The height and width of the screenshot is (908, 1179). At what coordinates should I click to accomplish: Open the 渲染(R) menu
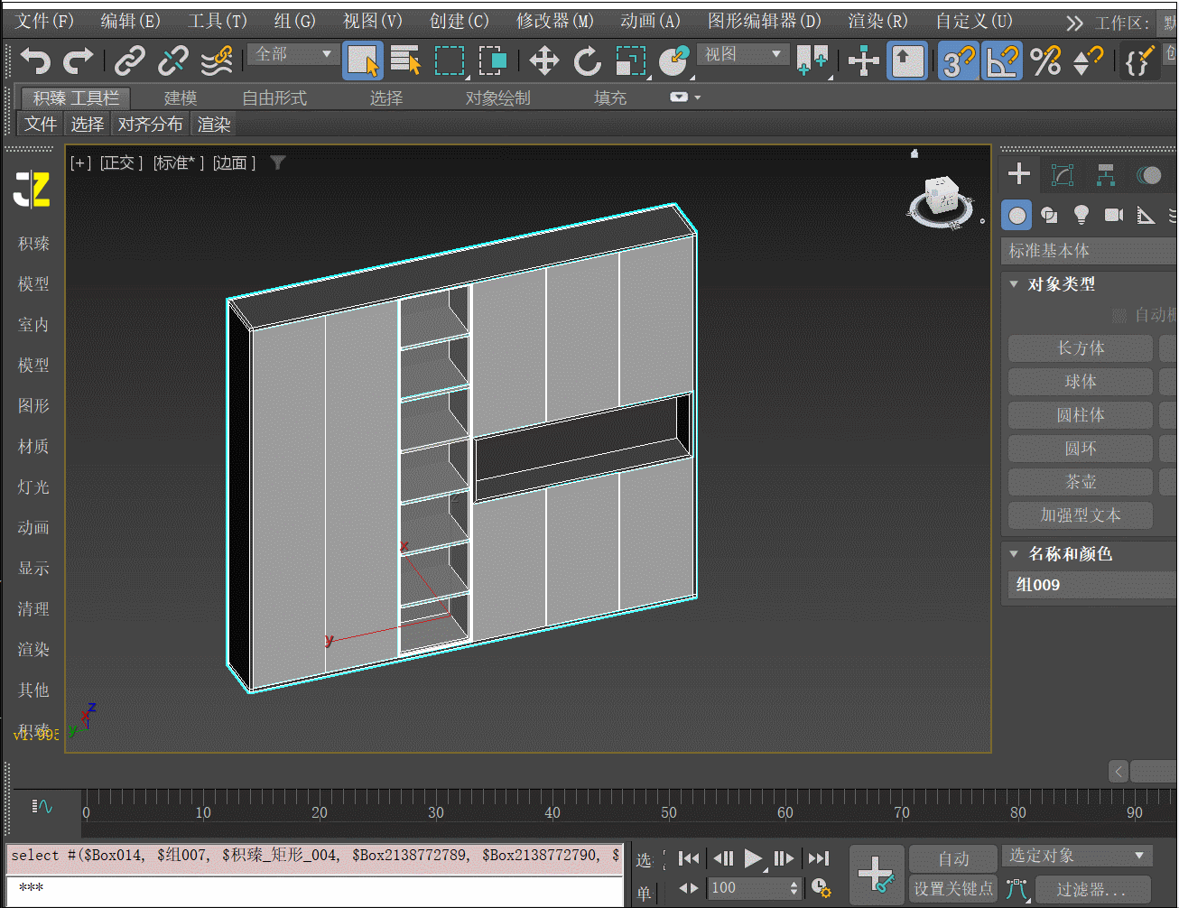[877, 21]
